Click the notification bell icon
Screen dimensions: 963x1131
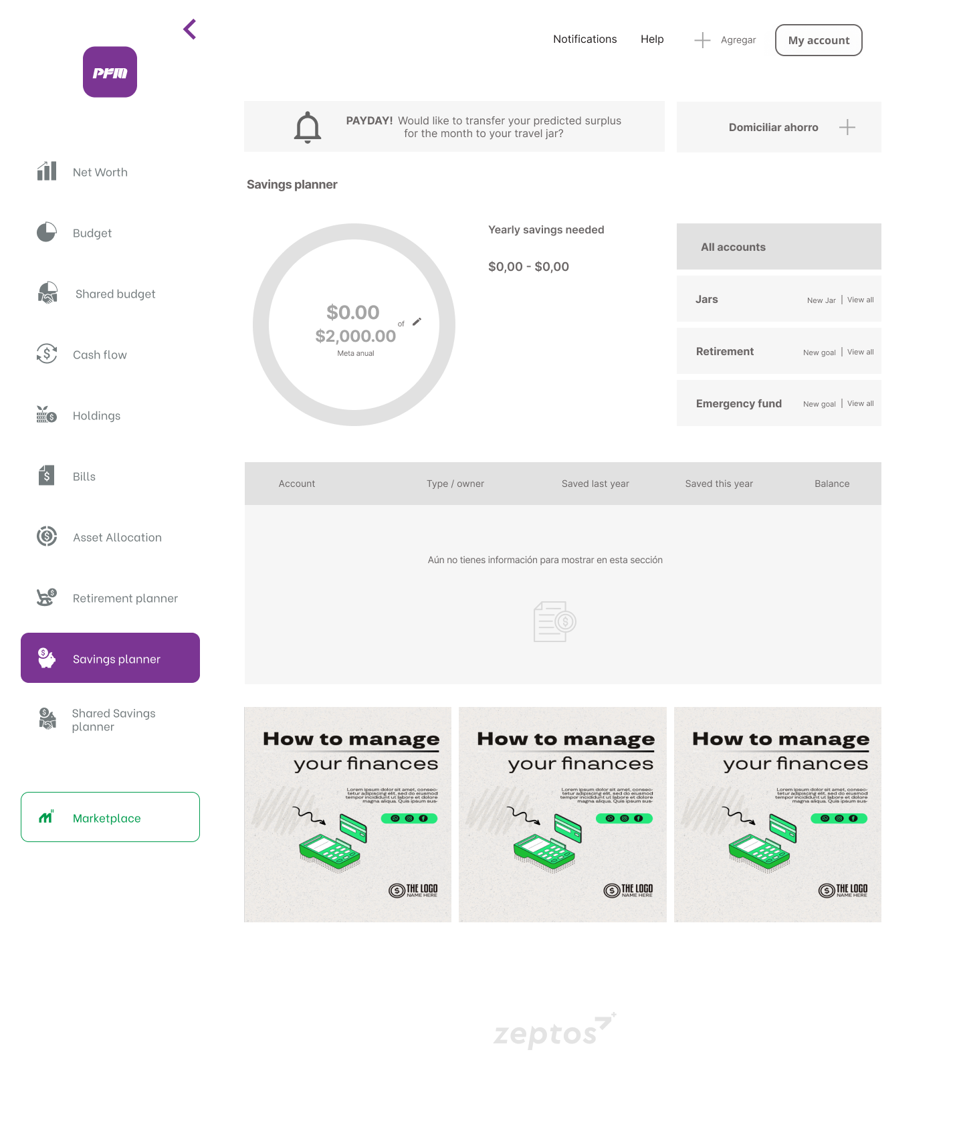[308, 127]
